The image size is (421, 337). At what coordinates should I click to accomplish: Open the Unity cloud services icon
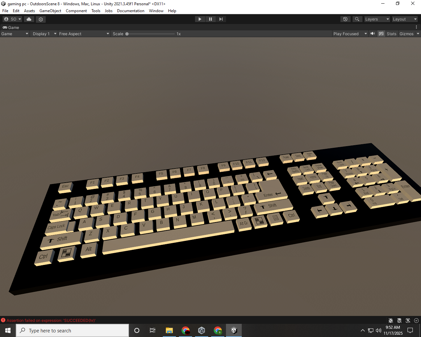tap(29, 19)
